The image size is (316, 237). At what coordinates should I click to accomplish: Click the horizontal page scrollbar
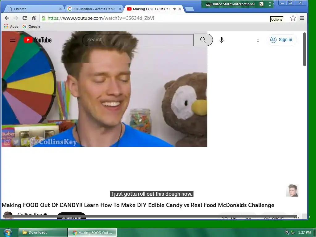150,216
